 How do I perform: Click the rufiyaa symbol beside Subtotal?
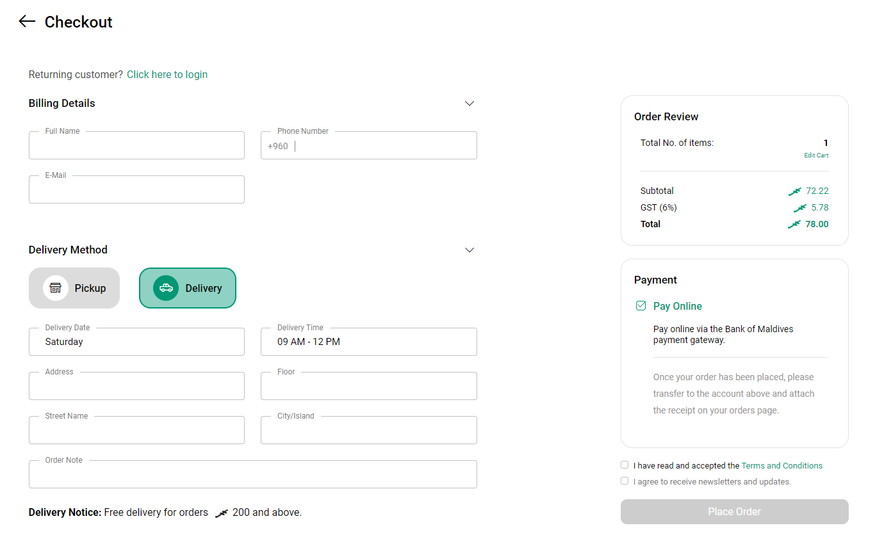click(x=794, y=191)
